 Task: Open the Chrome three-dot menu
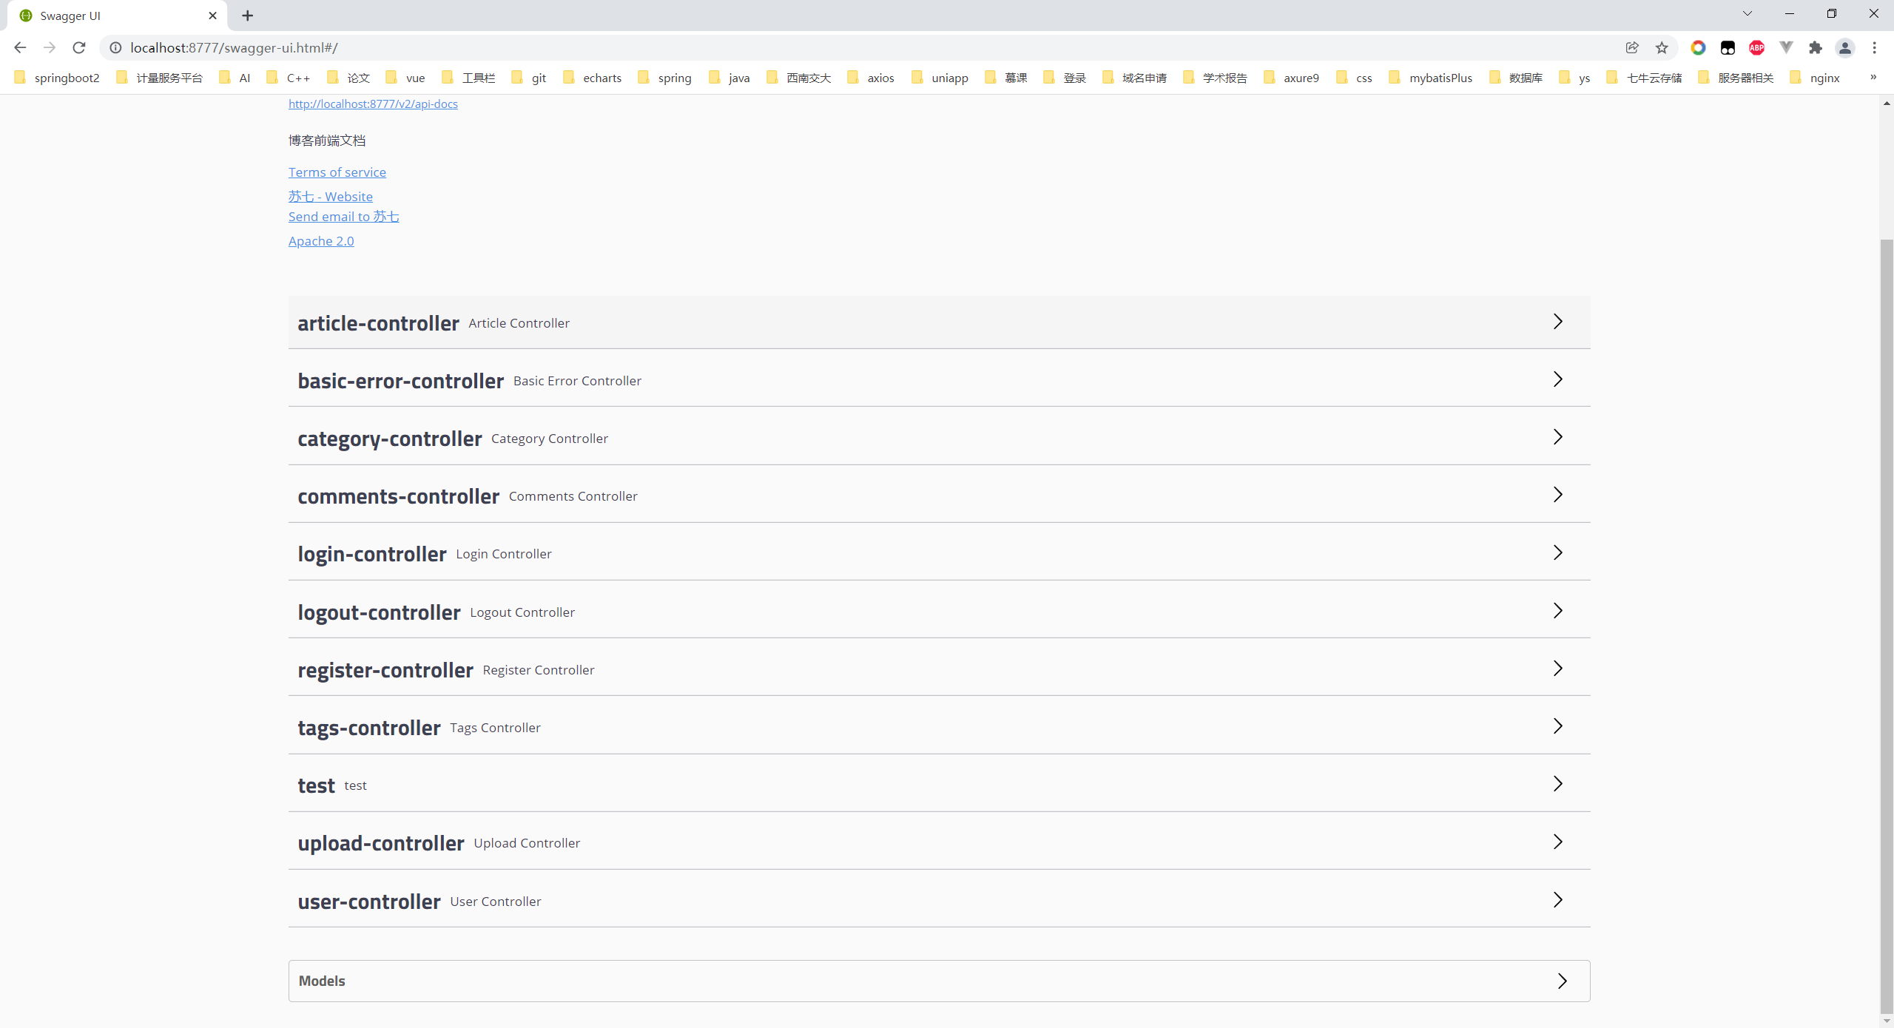pyautogui.click(x=1876, y=47)
